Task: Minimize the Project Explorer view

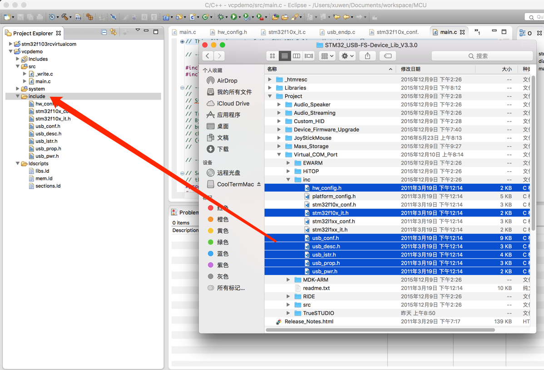Action: click(x=146, y=31)
